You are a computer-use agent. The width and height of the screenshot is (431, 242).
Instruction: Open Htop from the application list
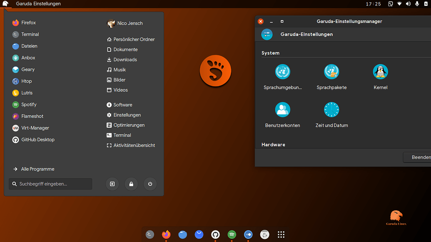25,81
